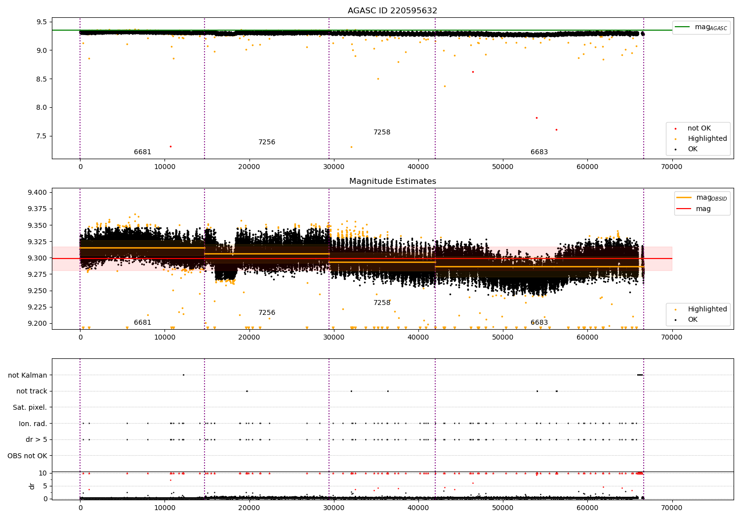Click the "dr > 5" row label
This screenshot has width=741, height=519.
coord(37,440)
